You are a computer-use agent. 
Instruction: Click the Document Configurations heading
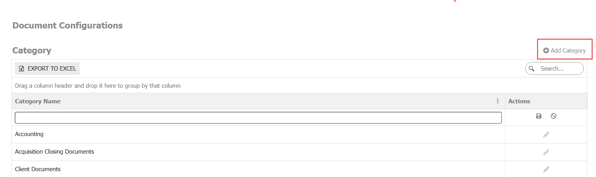(x=68, y=26)
